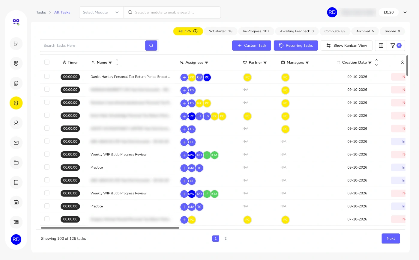Click the Assignees column filter icon

pyautogui.click(x=207, y=63)
